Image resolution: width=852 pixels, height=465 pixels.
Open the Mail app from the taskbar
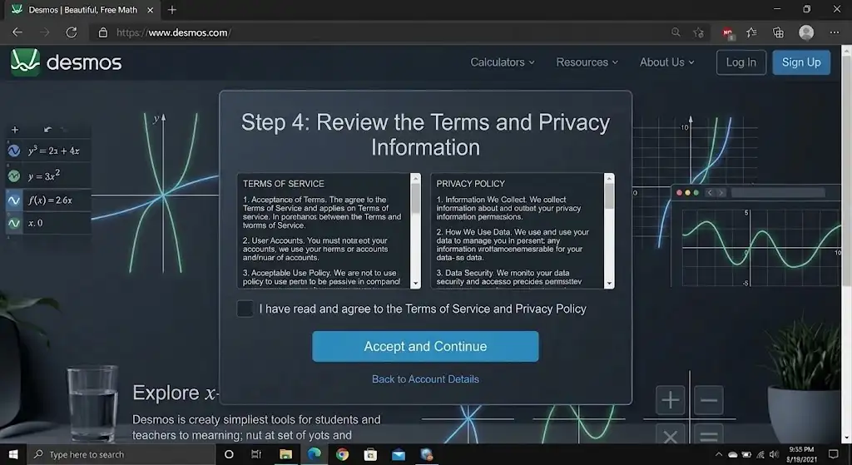pos(399,454)
